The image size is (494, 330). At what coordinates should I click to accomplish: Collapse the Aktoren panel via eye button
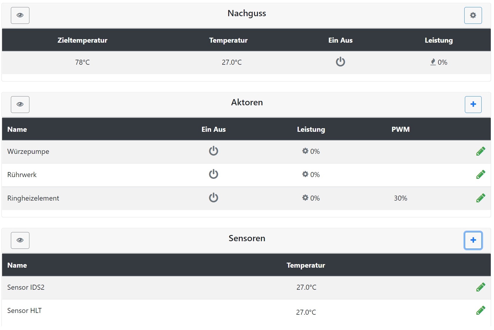[20, 104]
